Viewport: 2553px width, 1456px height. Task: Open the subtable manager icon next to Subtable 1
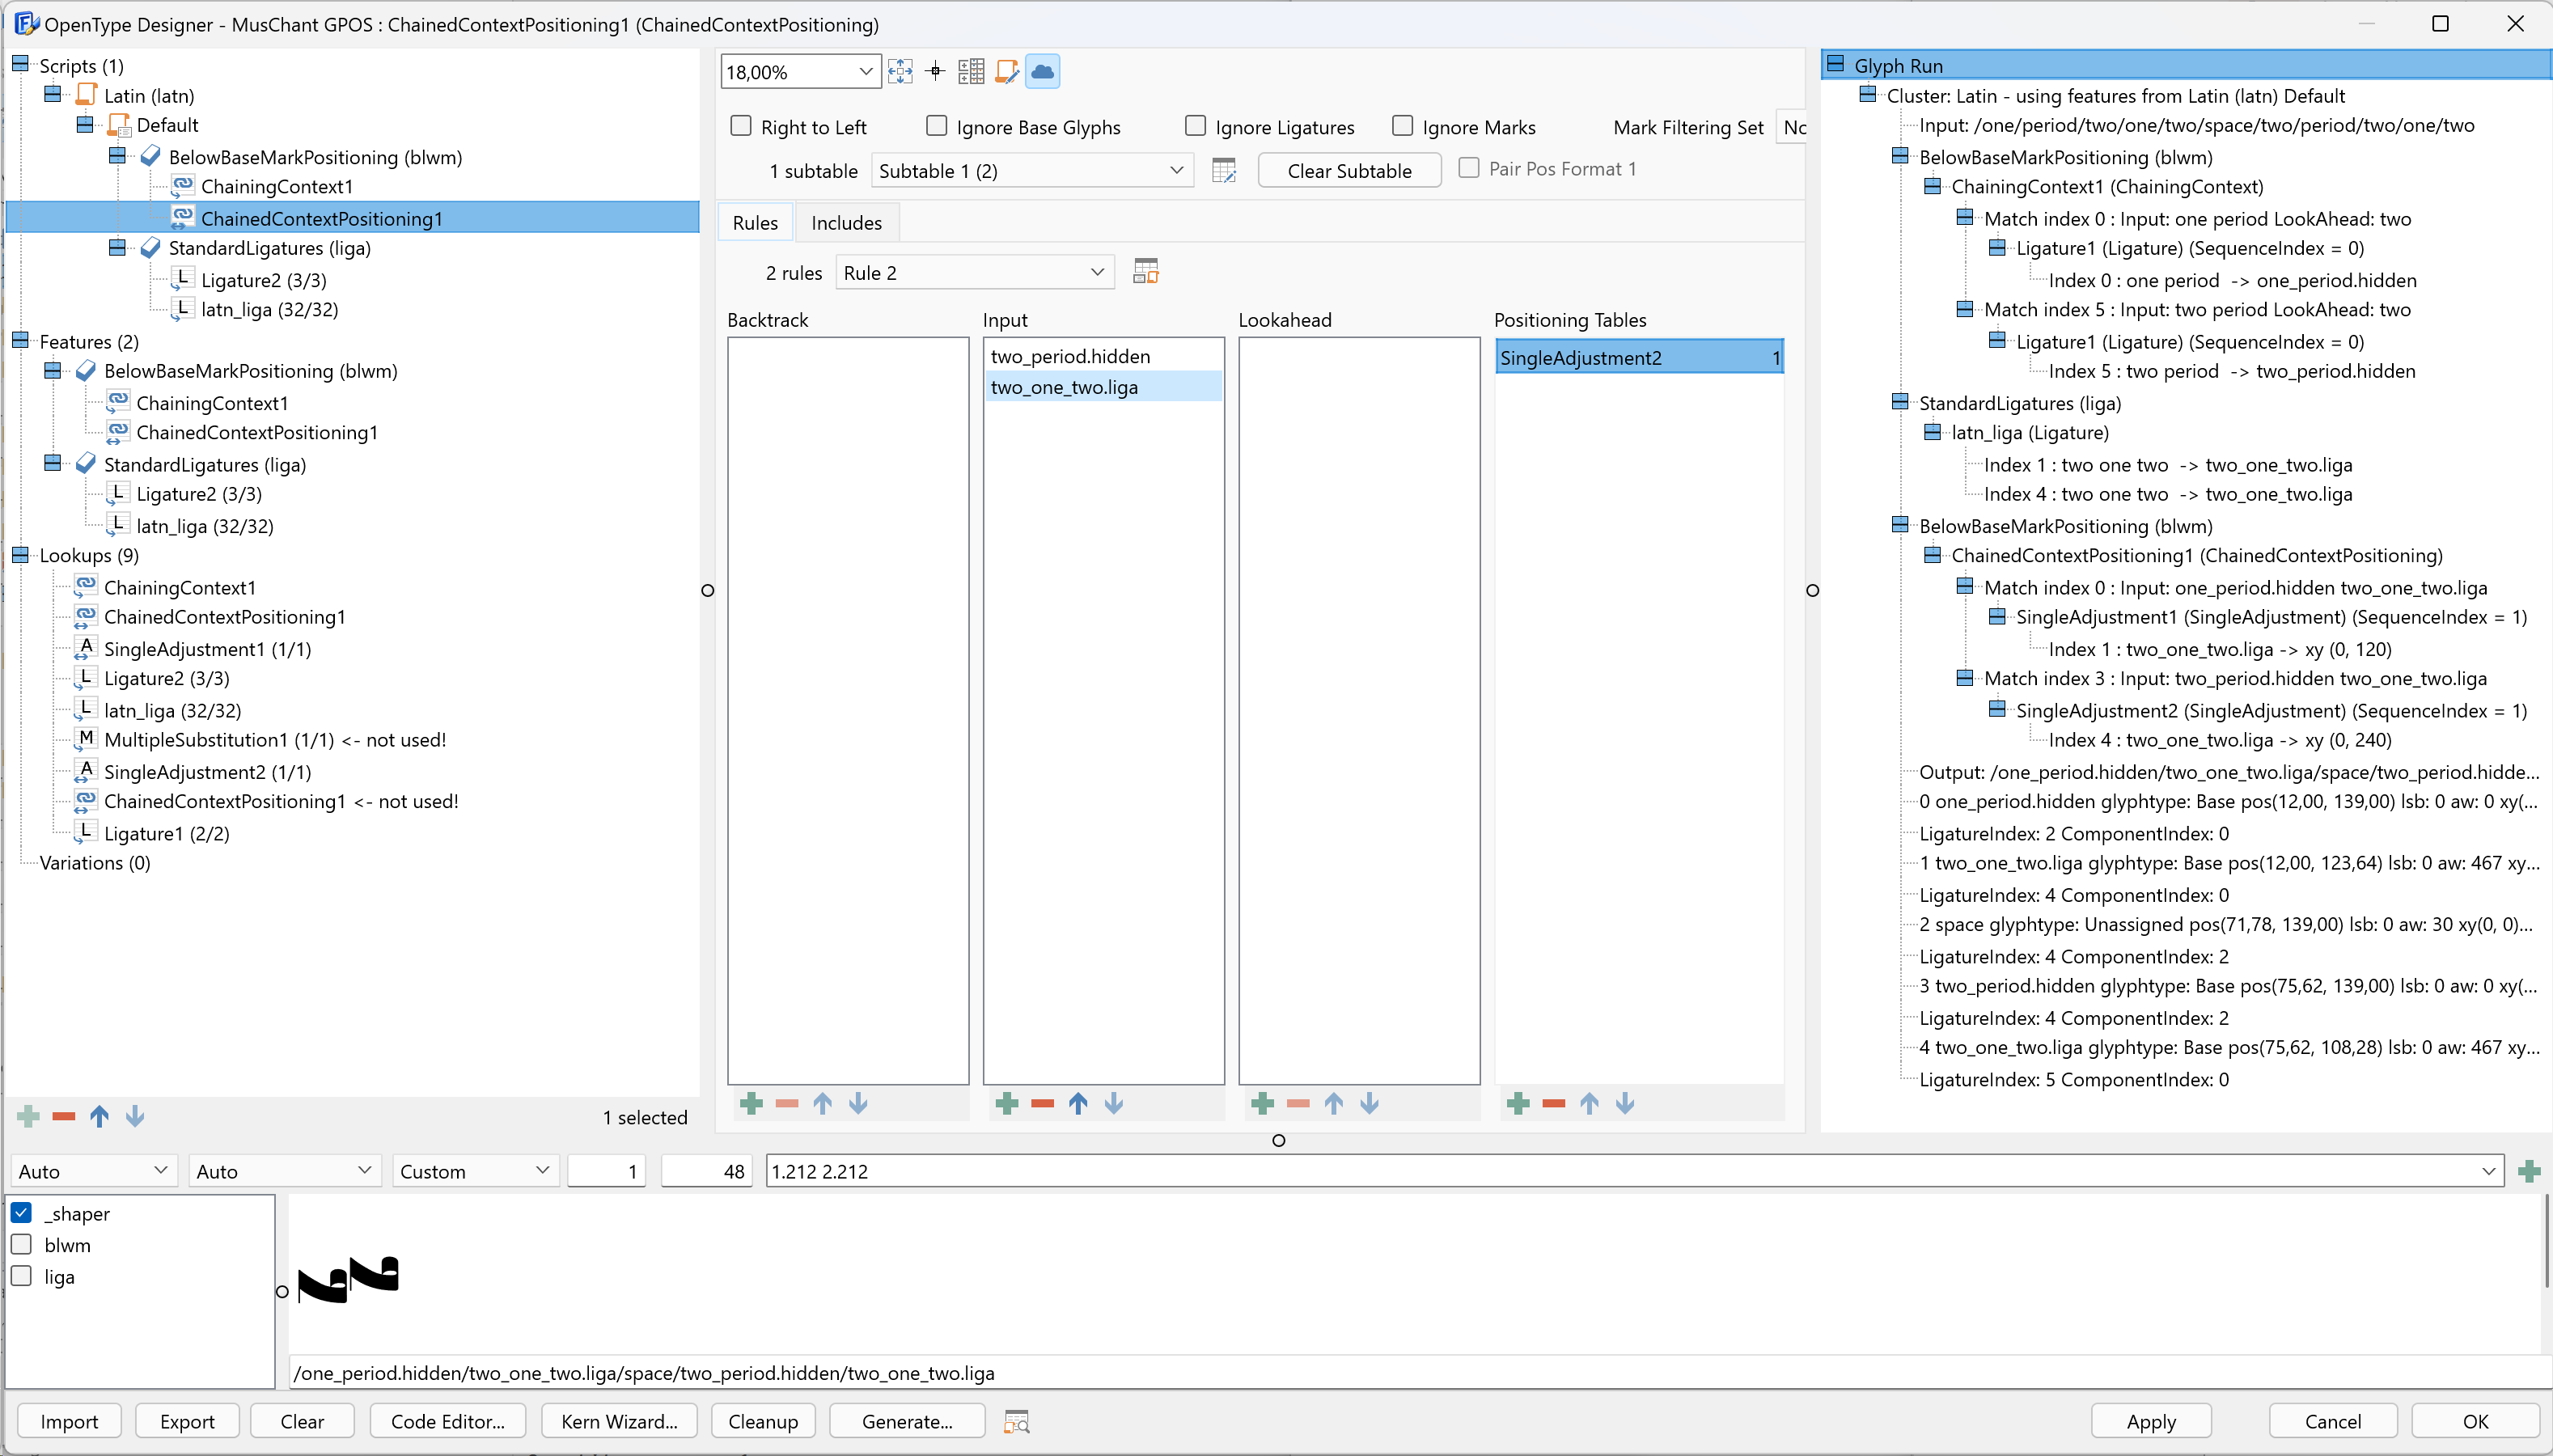point(1224,171)
